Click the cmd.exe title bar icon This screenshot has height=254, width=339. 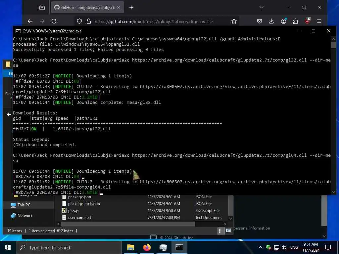coord(18,31)
